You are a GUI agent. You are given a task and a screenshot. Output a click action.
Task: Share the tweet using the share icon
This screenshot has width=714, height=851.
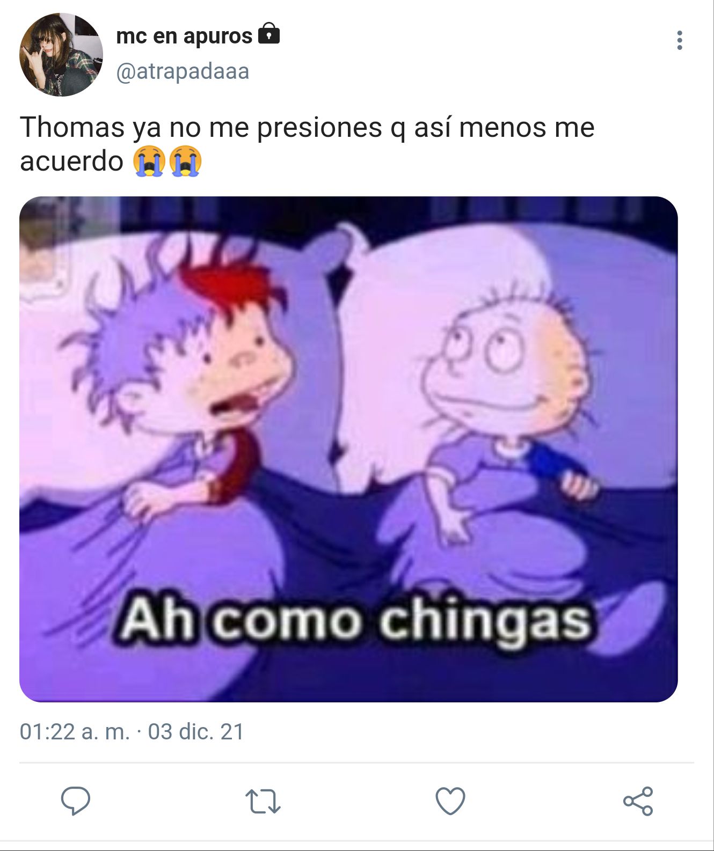point(638,801)
